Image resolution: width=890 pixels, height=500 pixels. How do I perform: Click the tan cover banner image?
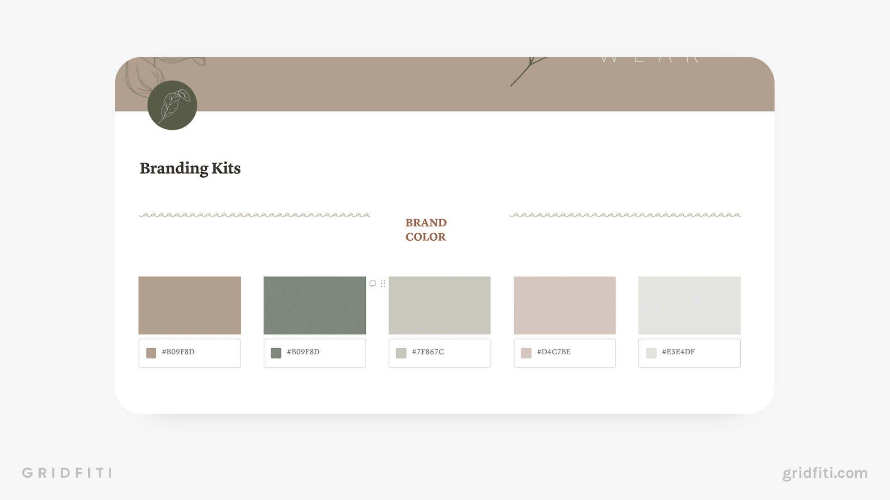(445, 84)
